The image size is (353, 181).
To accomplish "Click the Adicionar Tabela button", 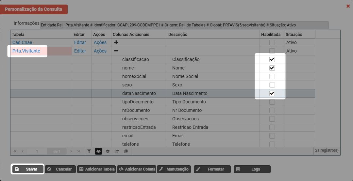I will [x=96, y=169].
